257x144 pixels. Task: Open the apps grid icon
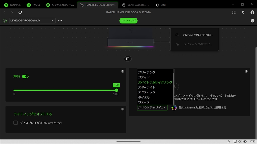[234, 12]
